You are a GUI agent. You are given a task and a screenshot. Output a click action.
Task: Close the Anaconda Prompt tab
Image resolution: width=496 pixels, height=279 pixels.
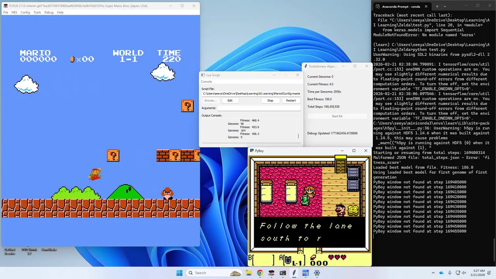(x=426, y=7)
